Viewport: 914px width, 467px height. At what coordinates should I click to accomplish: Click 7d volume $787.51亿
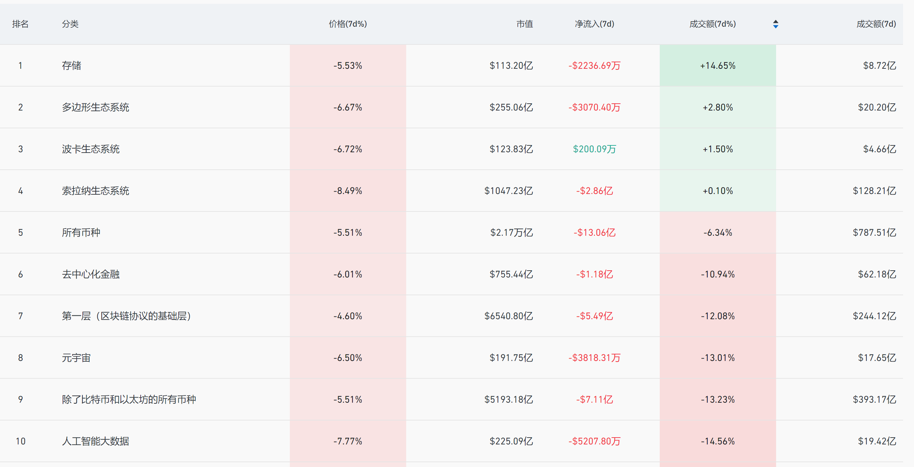[x=875, y=232]
